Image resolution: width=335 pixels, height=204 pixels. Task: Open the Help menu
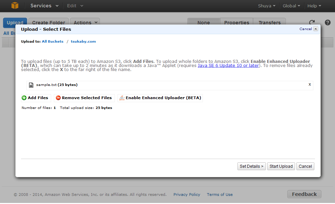(x=314, y=6)
